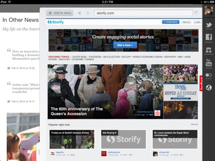
Task: Go forward with the browser forward arrow
Action: click(88, 13)
